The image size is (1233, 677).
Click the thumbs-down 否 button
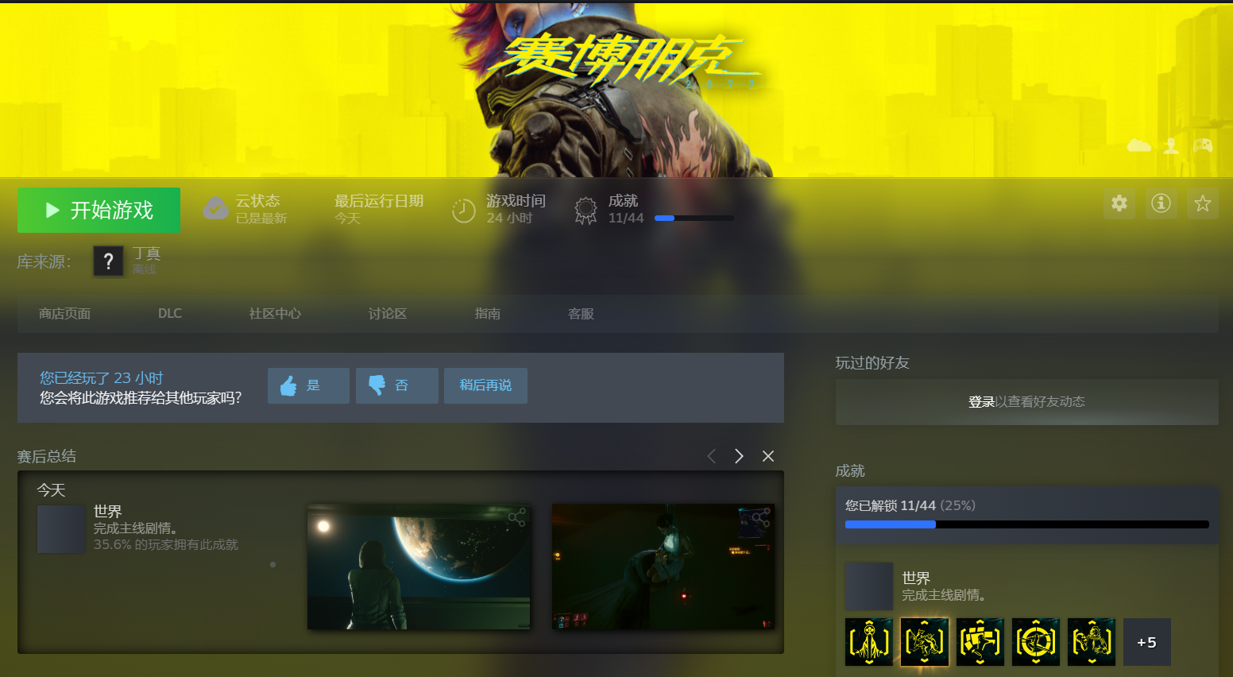point(397,385)
